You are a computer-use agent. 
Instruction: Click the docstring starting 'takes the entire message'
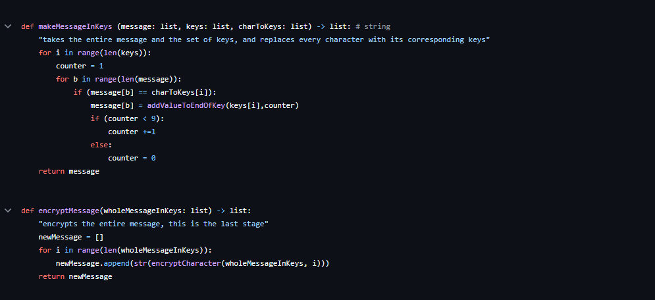click(264, 39)
